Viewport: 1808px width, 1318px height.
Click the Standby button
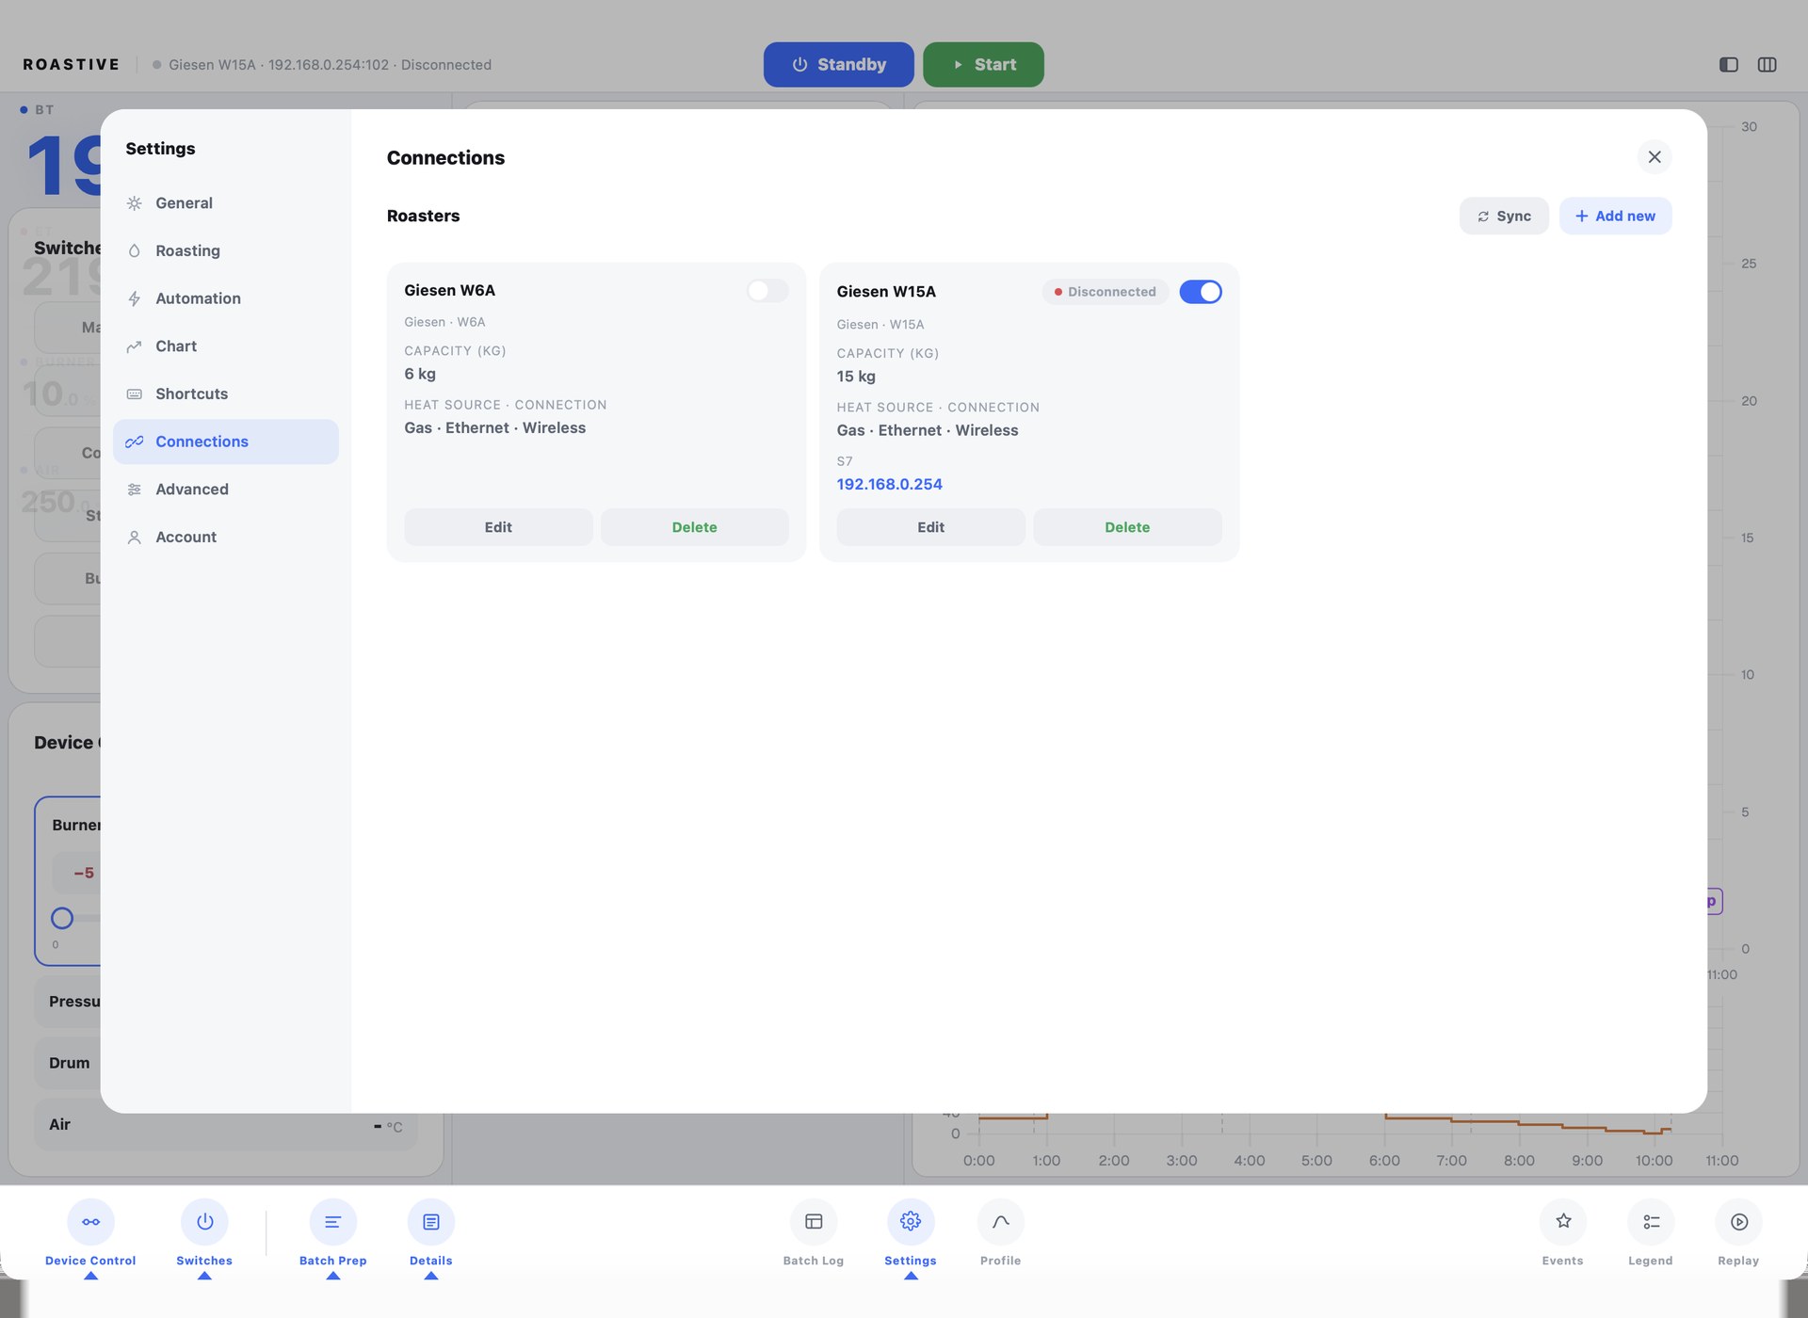point(838,64)
